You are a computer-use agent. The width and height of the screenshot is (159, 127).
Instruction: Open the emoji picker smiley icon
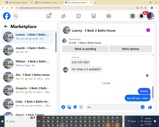click(x=142, y=107)
